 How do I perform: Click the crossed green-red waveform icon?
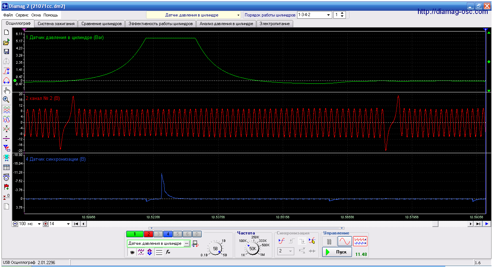(x=6, y=128)
